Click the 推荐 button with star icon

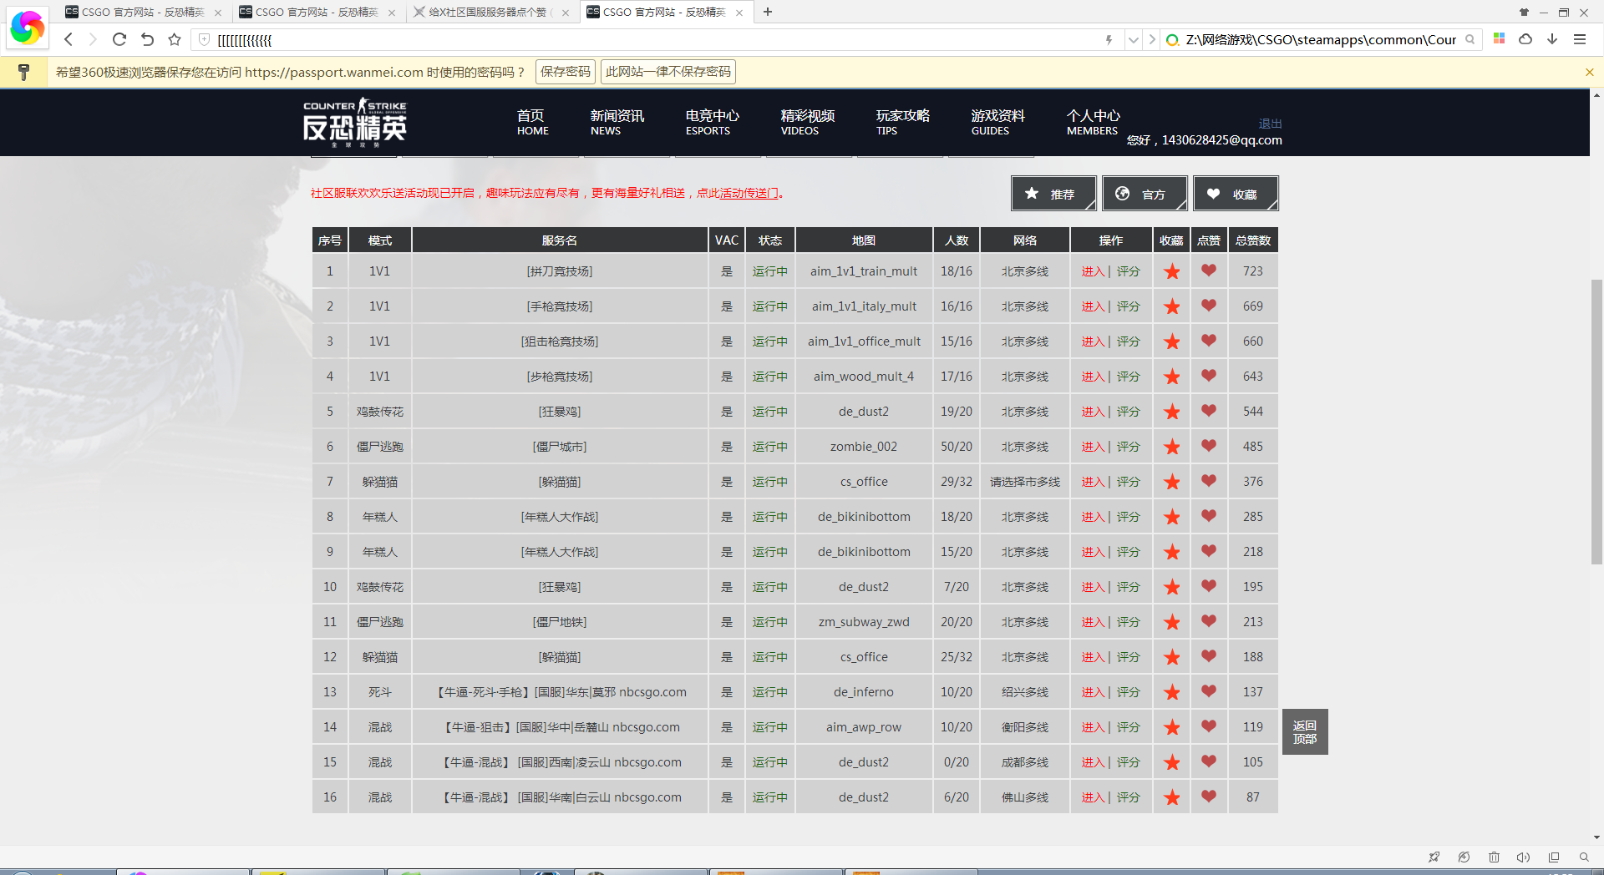pos(1053,194)
